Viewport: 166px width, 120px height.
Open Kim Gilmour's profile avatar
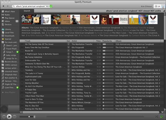[x=163, y=6]
